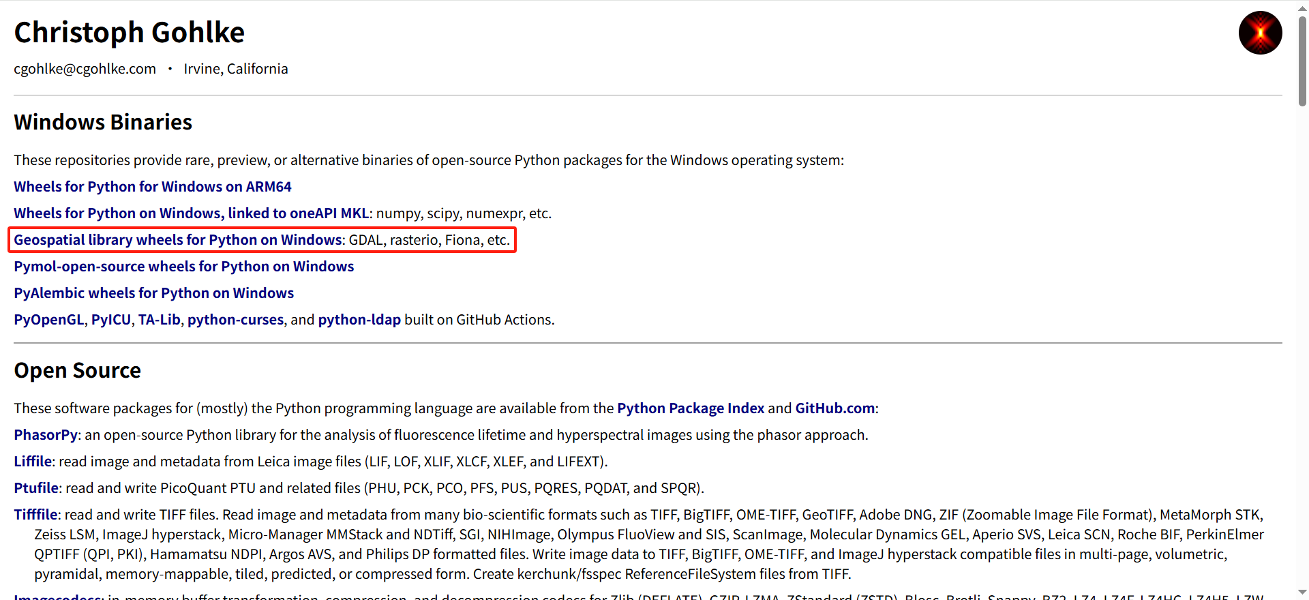Click the 'numpy, scipy, numexpr, etc.' text
This screenshot has width=1309, height=600.
pos(464,213)
